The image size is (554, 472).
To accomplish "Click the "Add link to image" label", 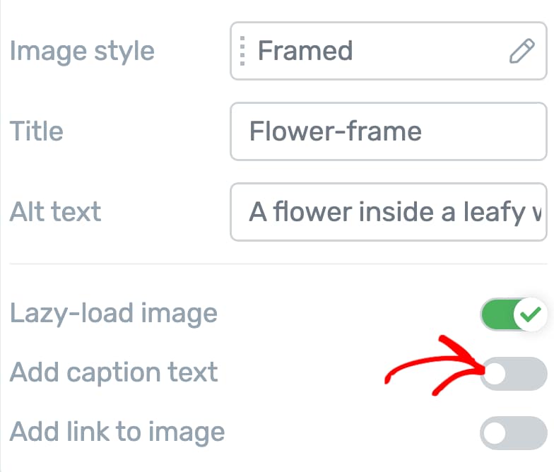I will 117,432.
